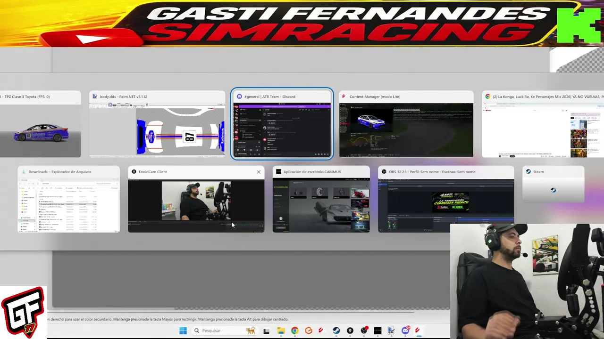The image size is (604, 339).
Task: Switch to the La Konga Mix Chrome window
Action: pyautogui.click(x=543, y=124)
